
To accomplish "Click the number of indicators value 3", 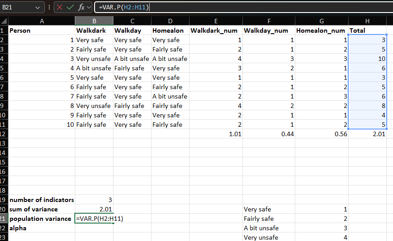I will (94, 200).
